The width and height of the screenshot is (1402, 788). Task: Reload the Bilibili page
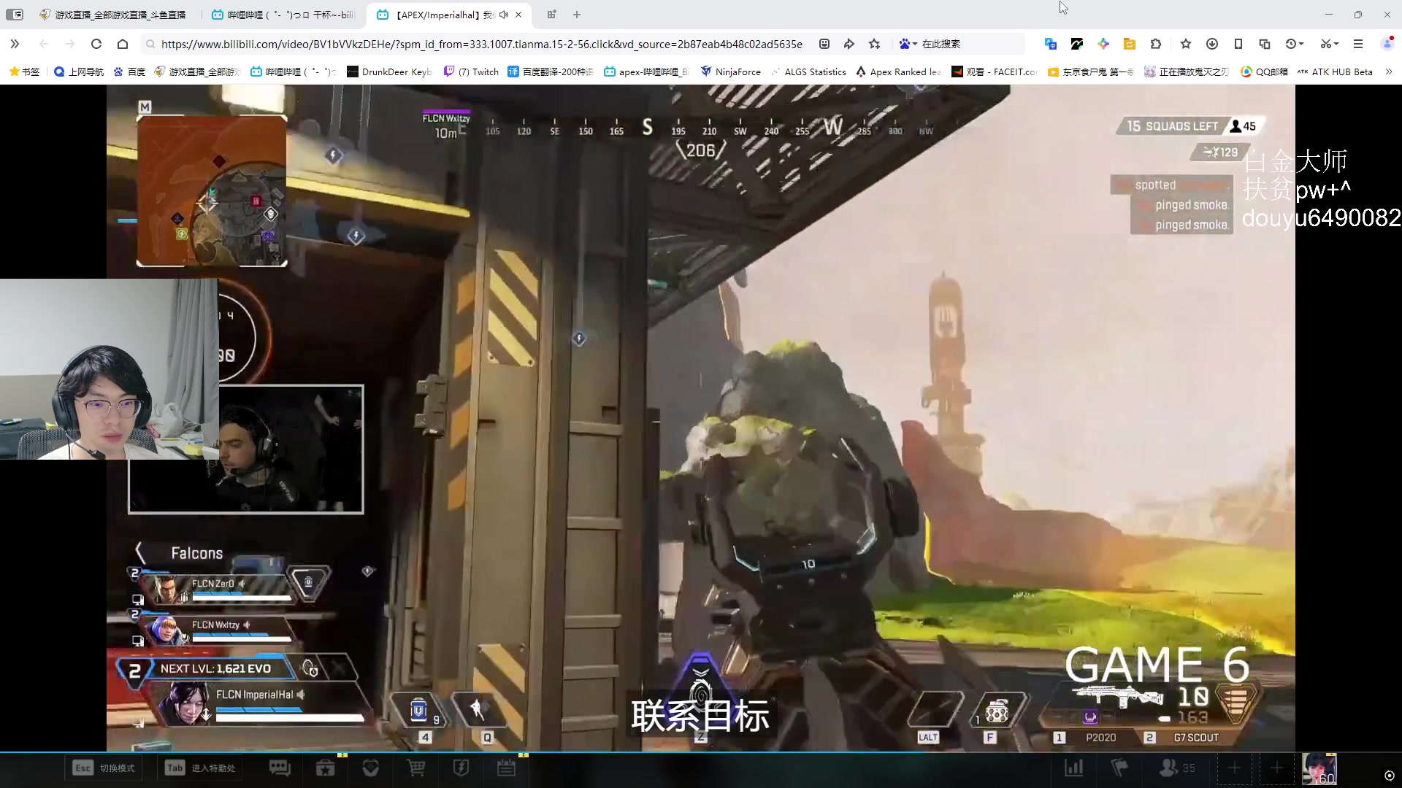96,44
